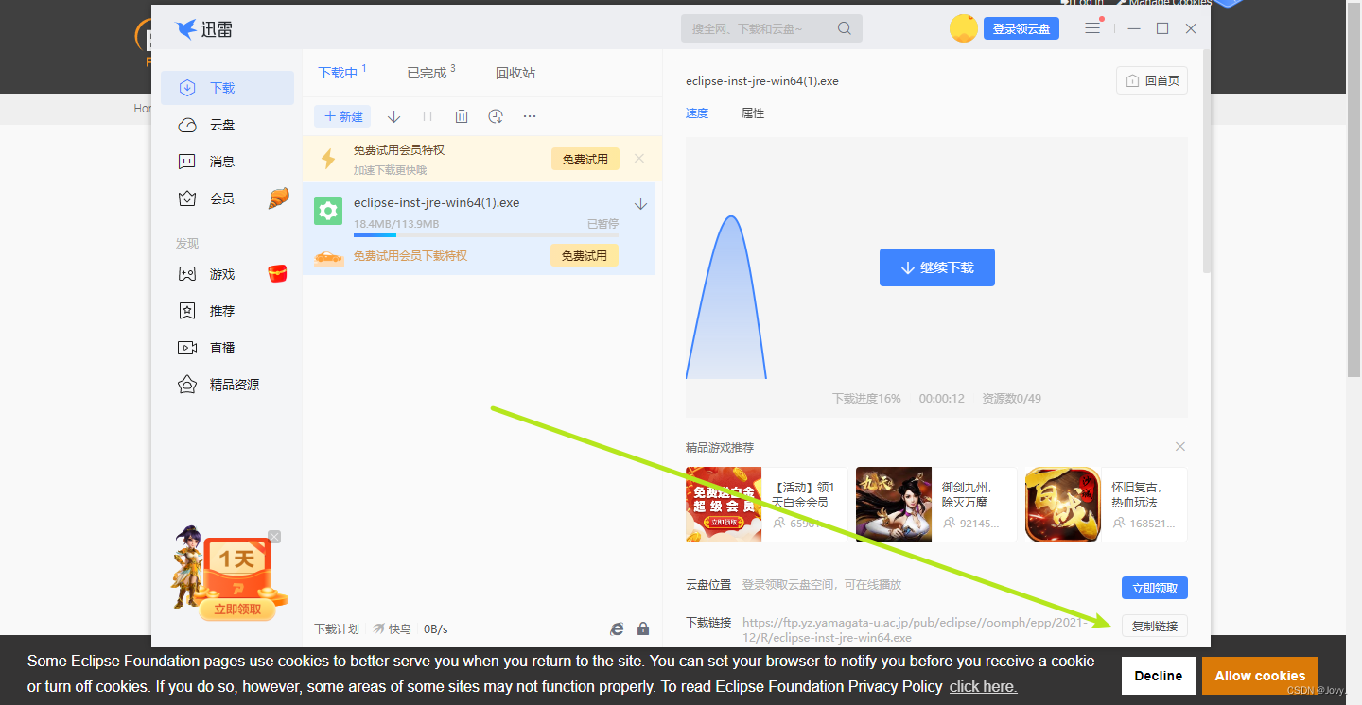Click the trash delete toolbar icon
This screenshot has width=1362, height=705.
point(462,116)
